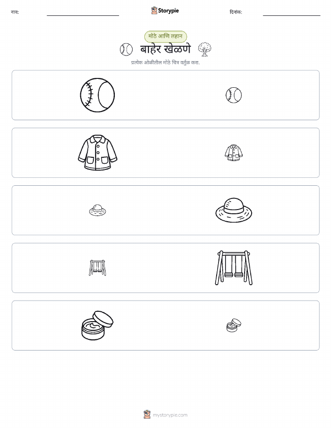
Task: Click the नाव name line field
Action: coord(83,13)
